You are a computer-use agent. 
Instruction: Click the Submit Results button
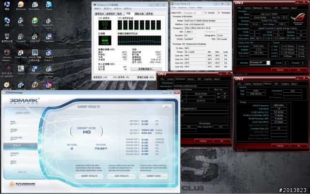coord(89,176)
